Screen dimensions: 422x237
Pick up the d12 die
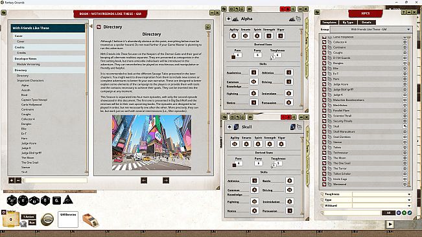click(x=23, y=200)
